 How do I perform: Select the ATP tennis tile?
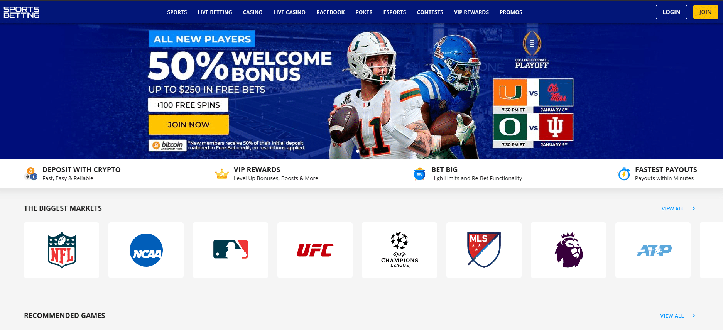653,250
